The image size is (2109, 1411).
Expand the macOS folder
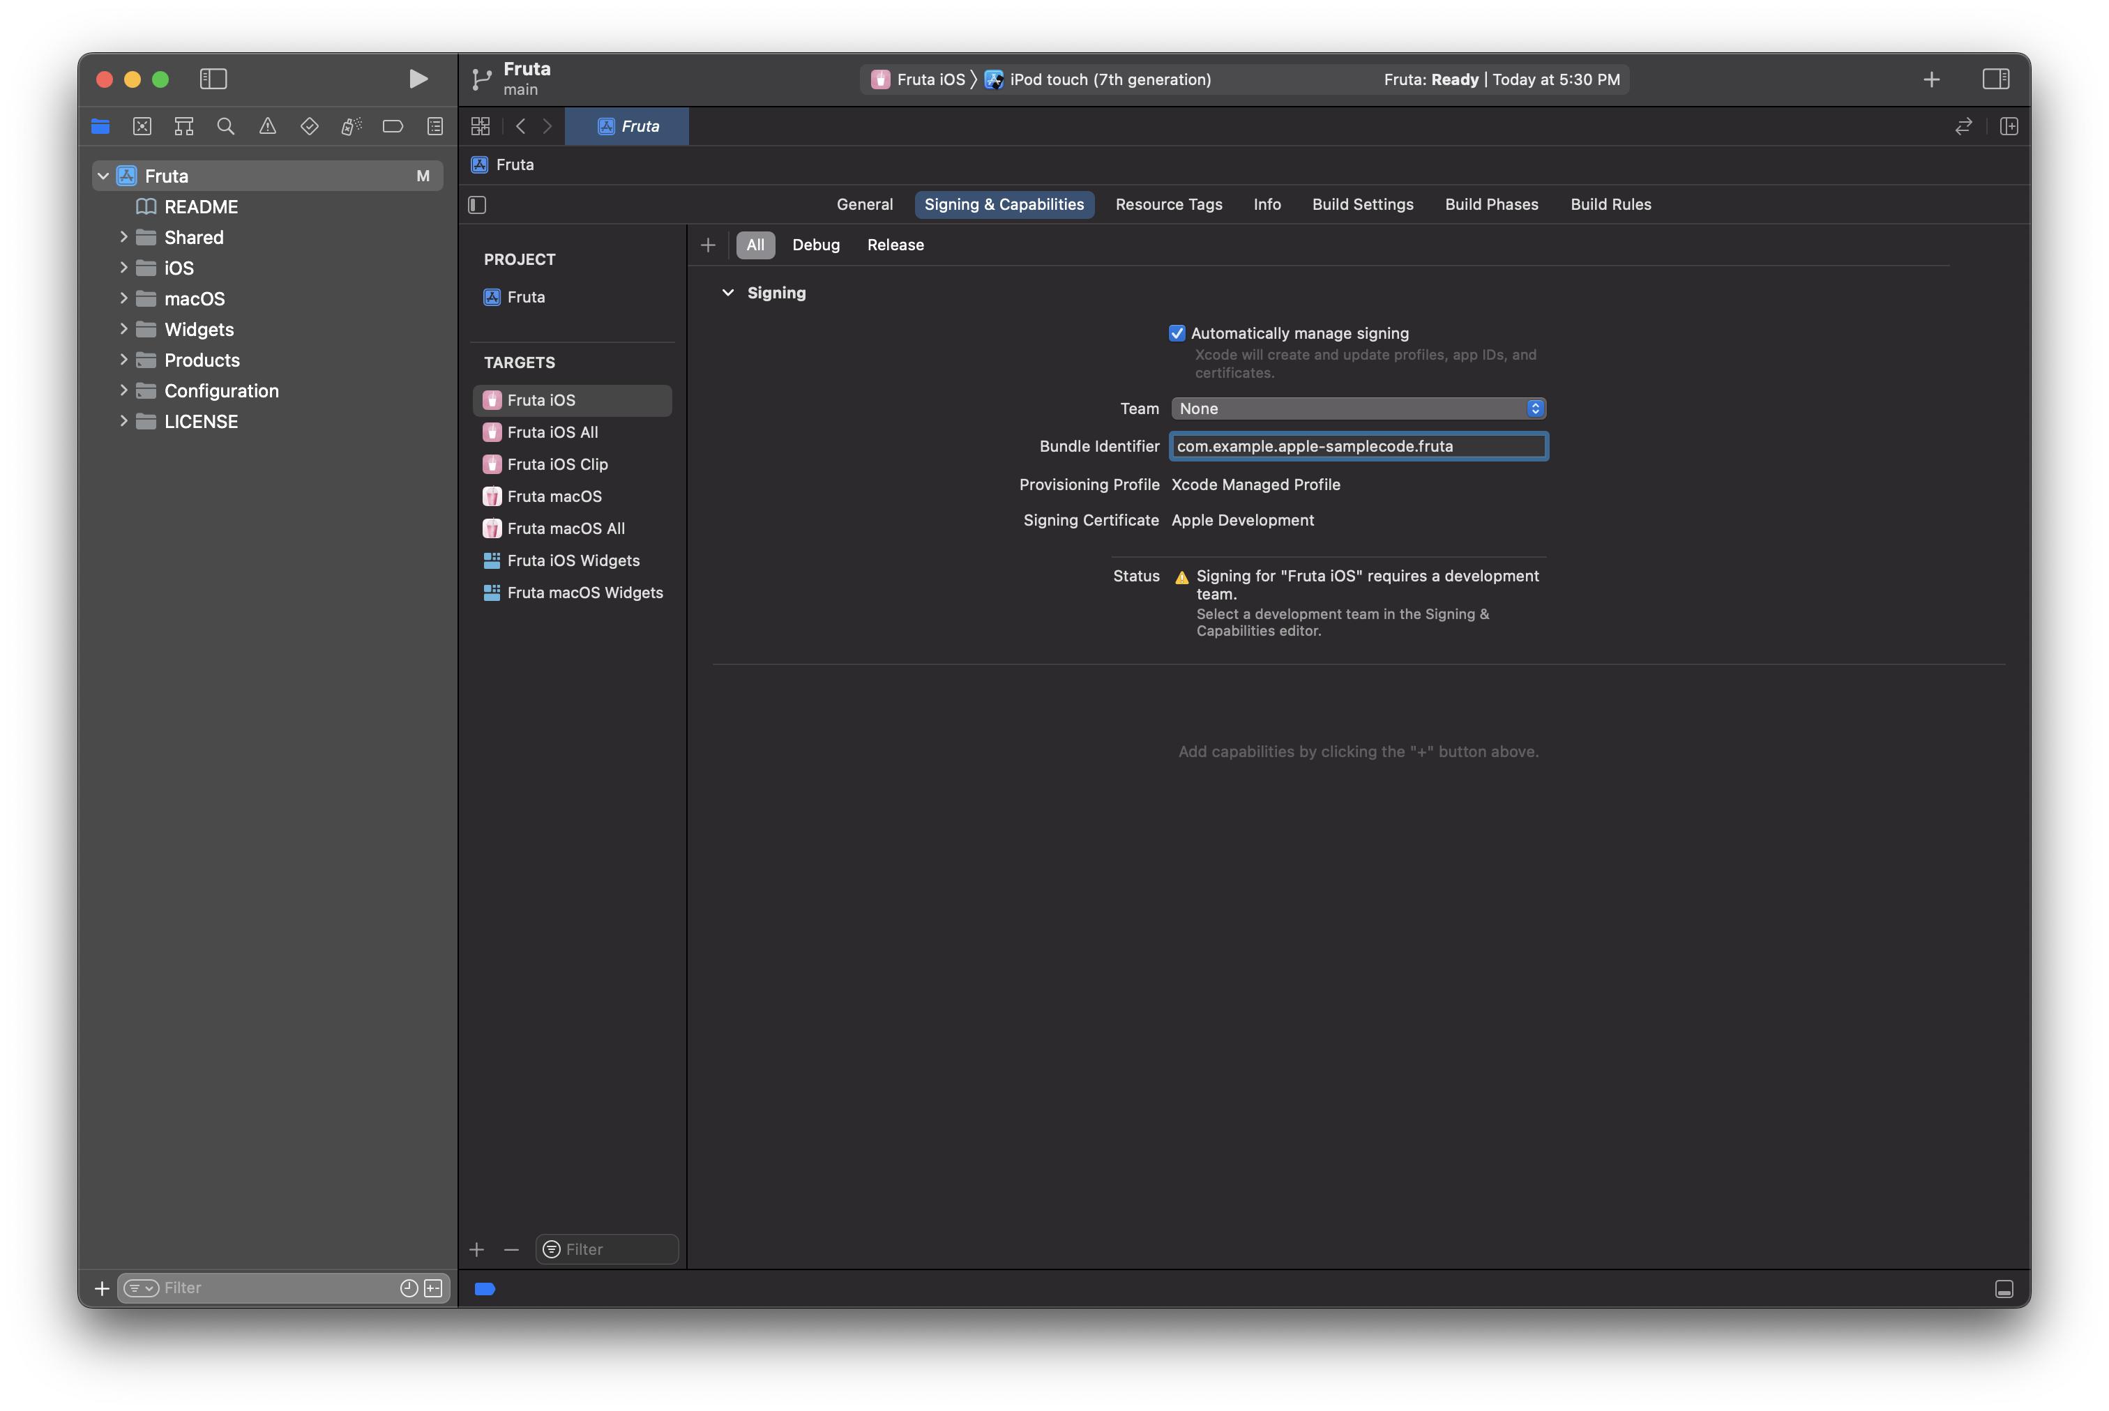pyautogui.click(x=123, y=298)
